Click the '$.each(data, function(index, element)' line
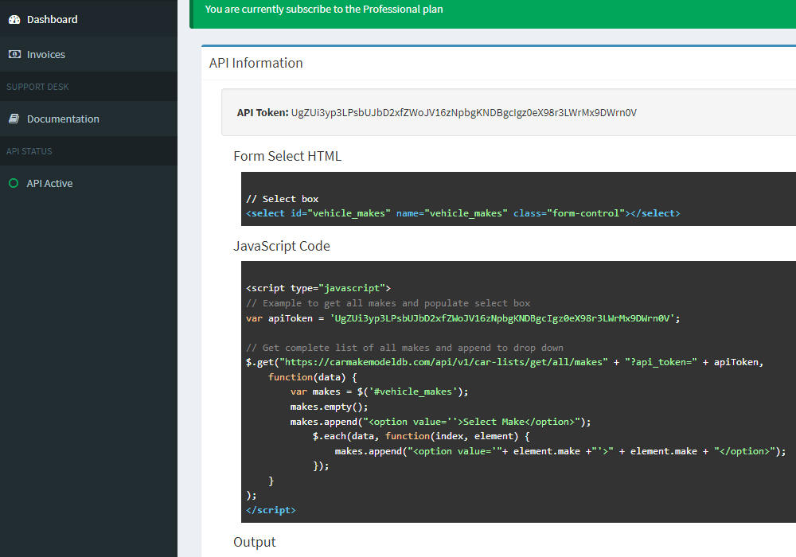The image size is (796, 557). click(421, 436)
